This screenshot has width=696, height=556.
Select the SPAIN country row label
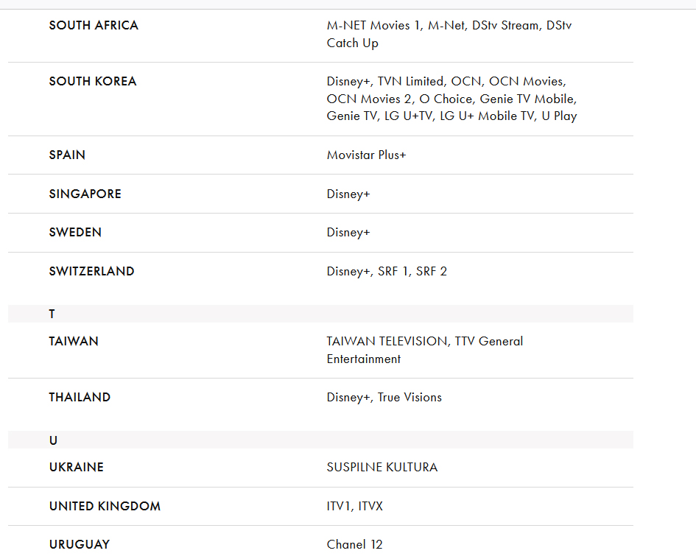(67, 155)
